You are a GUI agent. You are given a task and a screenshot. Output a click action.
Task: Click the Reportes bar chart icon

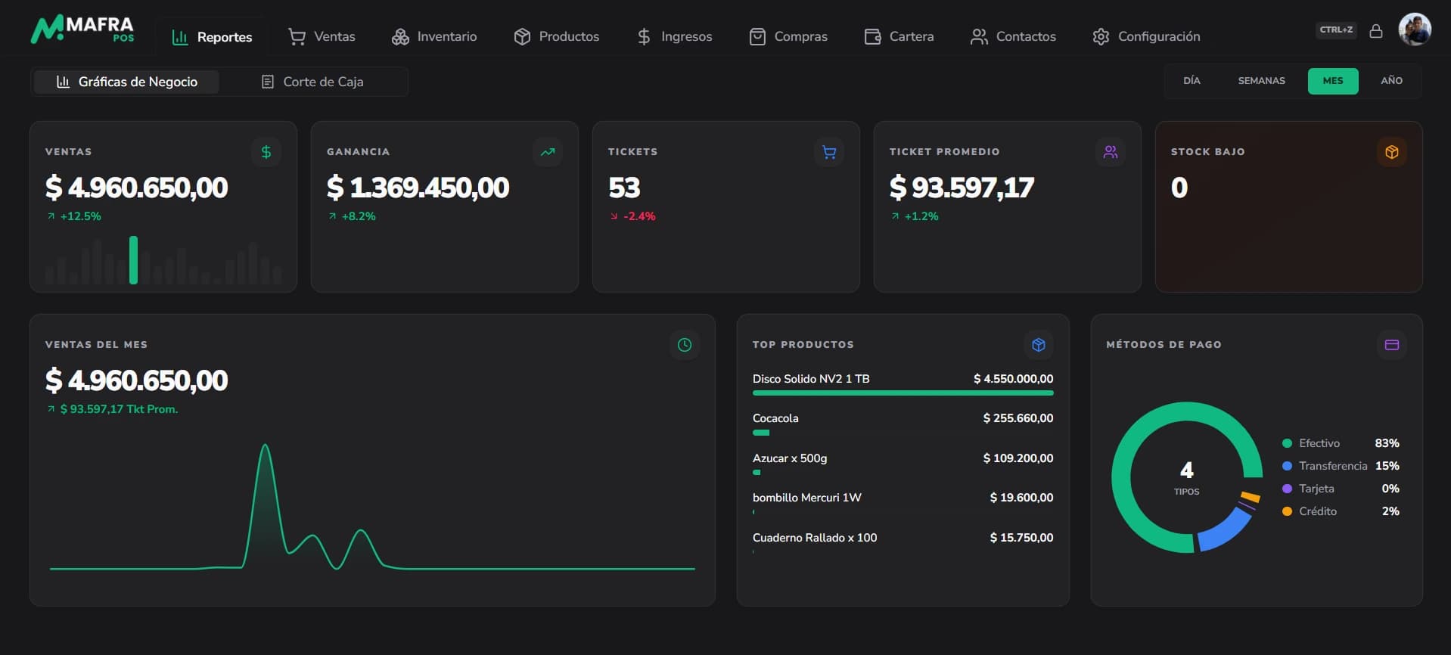180,37
